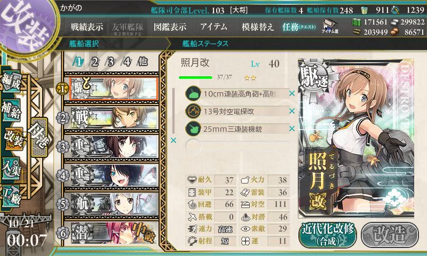
Task: Select the battleship in fleet slot 2
Action: [114, 118]
